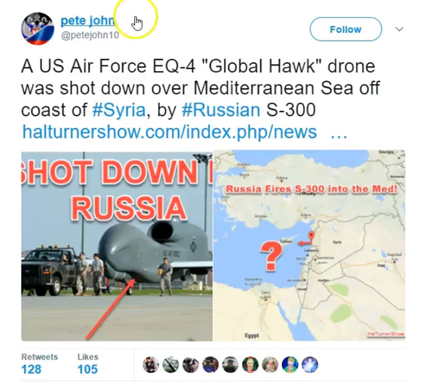
Task: Open the #Russian hashtag
Action: point(221,110)
